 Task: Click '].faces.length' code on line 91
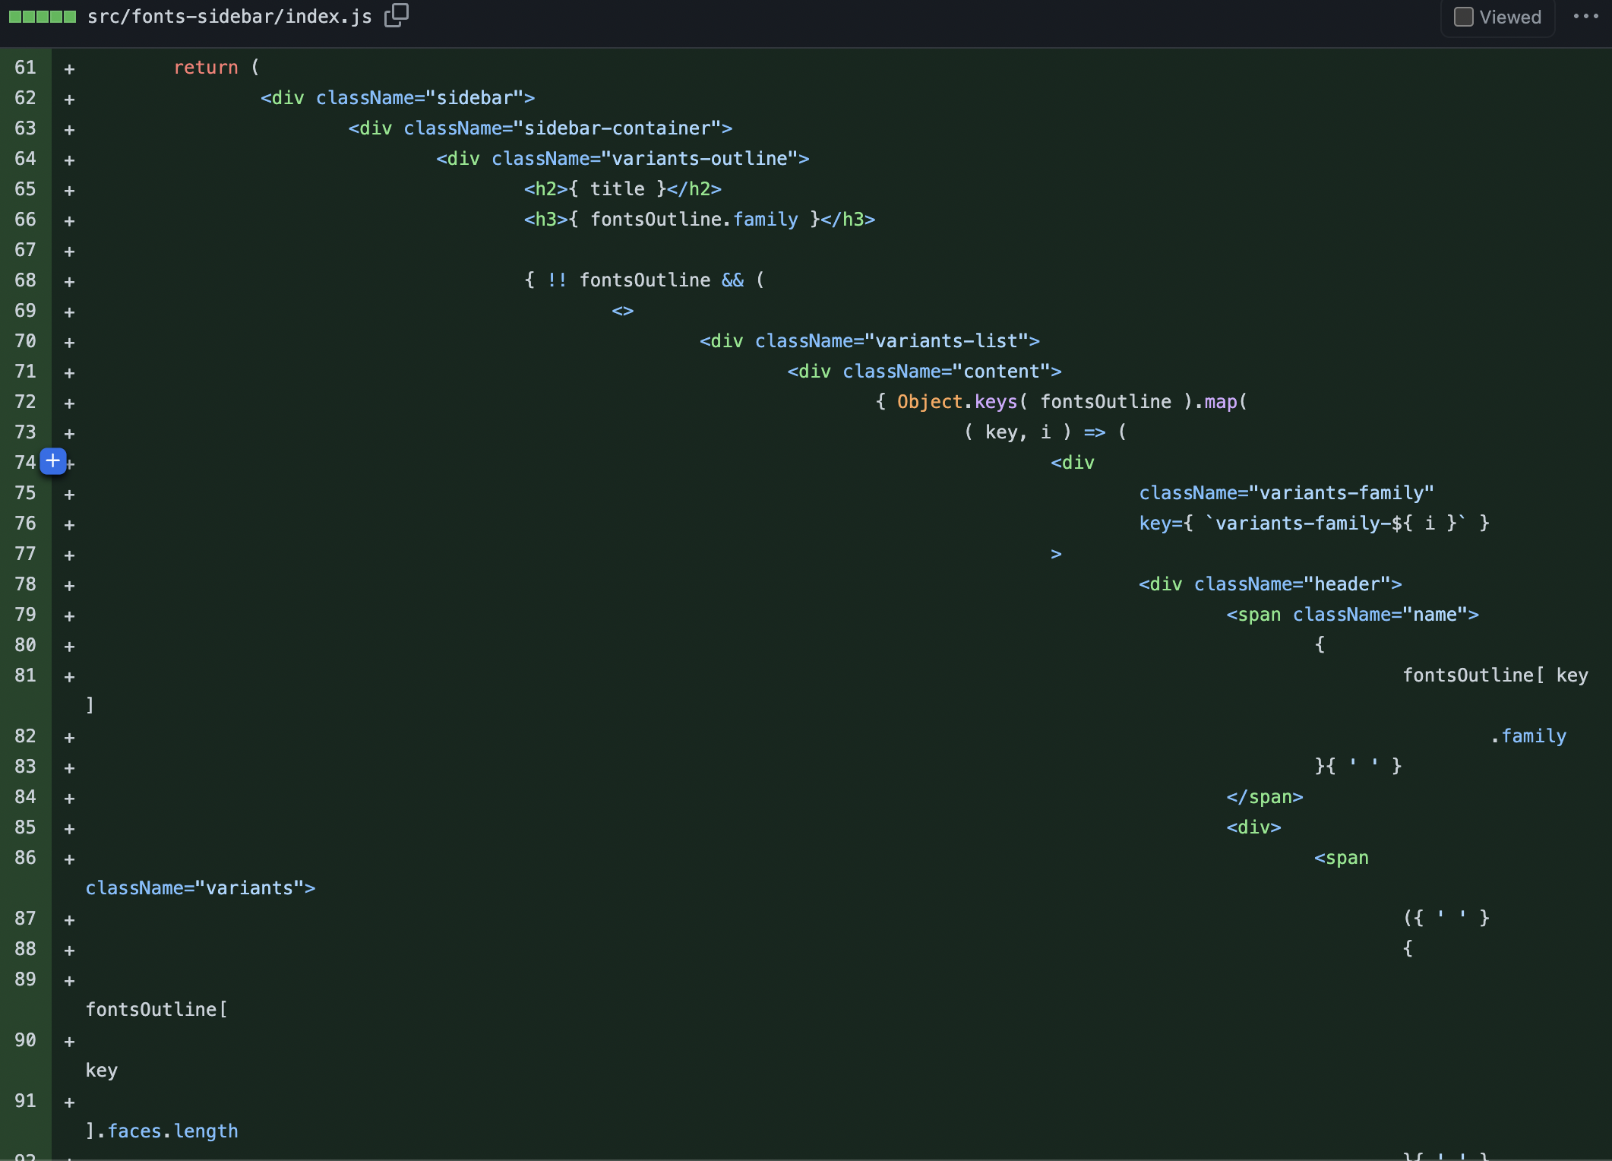(162, 1131)
